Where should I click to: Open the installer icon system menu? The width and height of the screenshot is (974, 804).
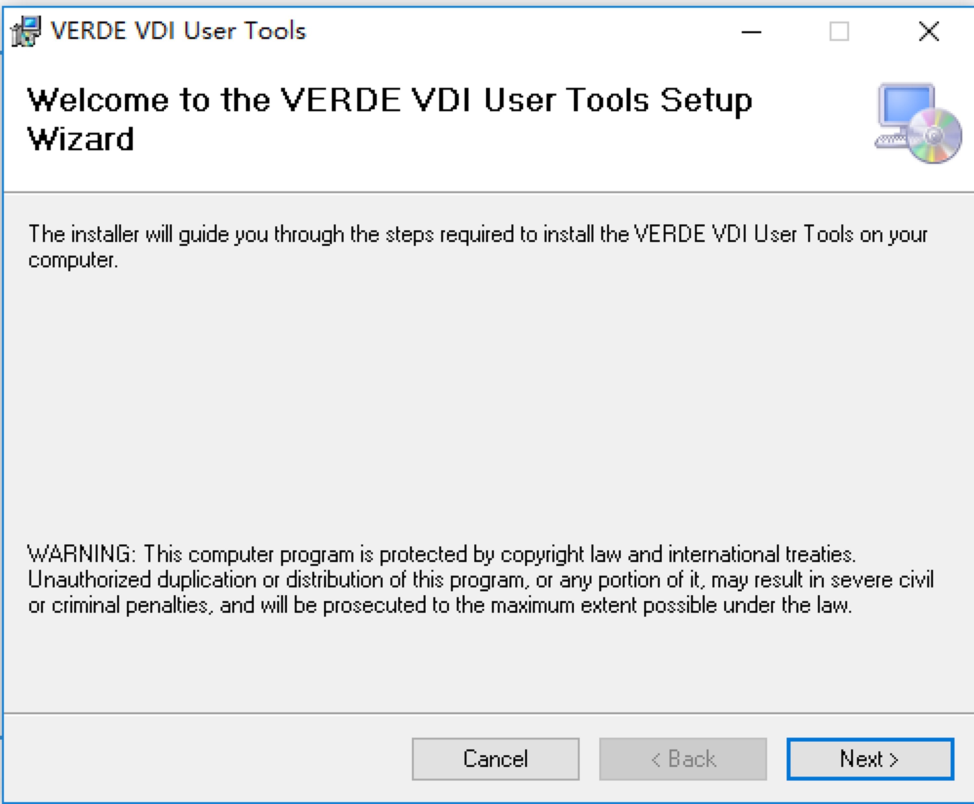25,31
